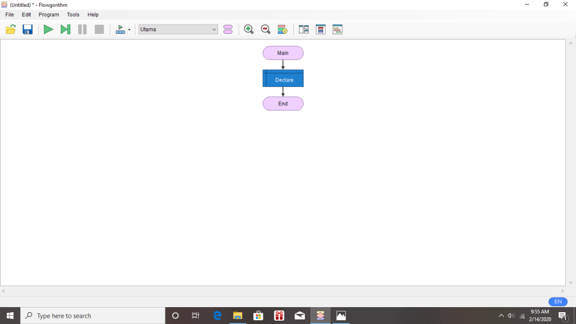Image resolution: width=576 pixels, height=324 pixels.
Task: Open the run speed dropdown arrow
Action: tap(129, 30)
